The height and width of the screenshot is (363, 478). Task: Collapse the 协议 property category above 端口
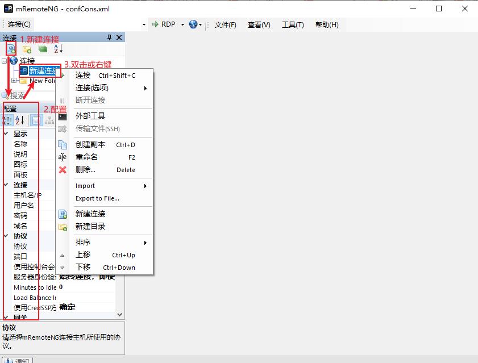click(x=6, y=236)
